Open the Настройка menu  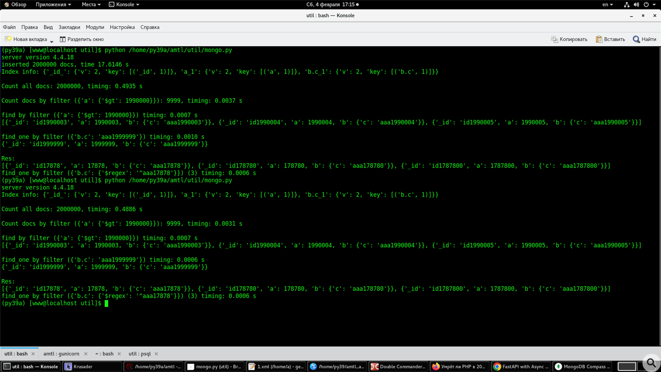122,27
